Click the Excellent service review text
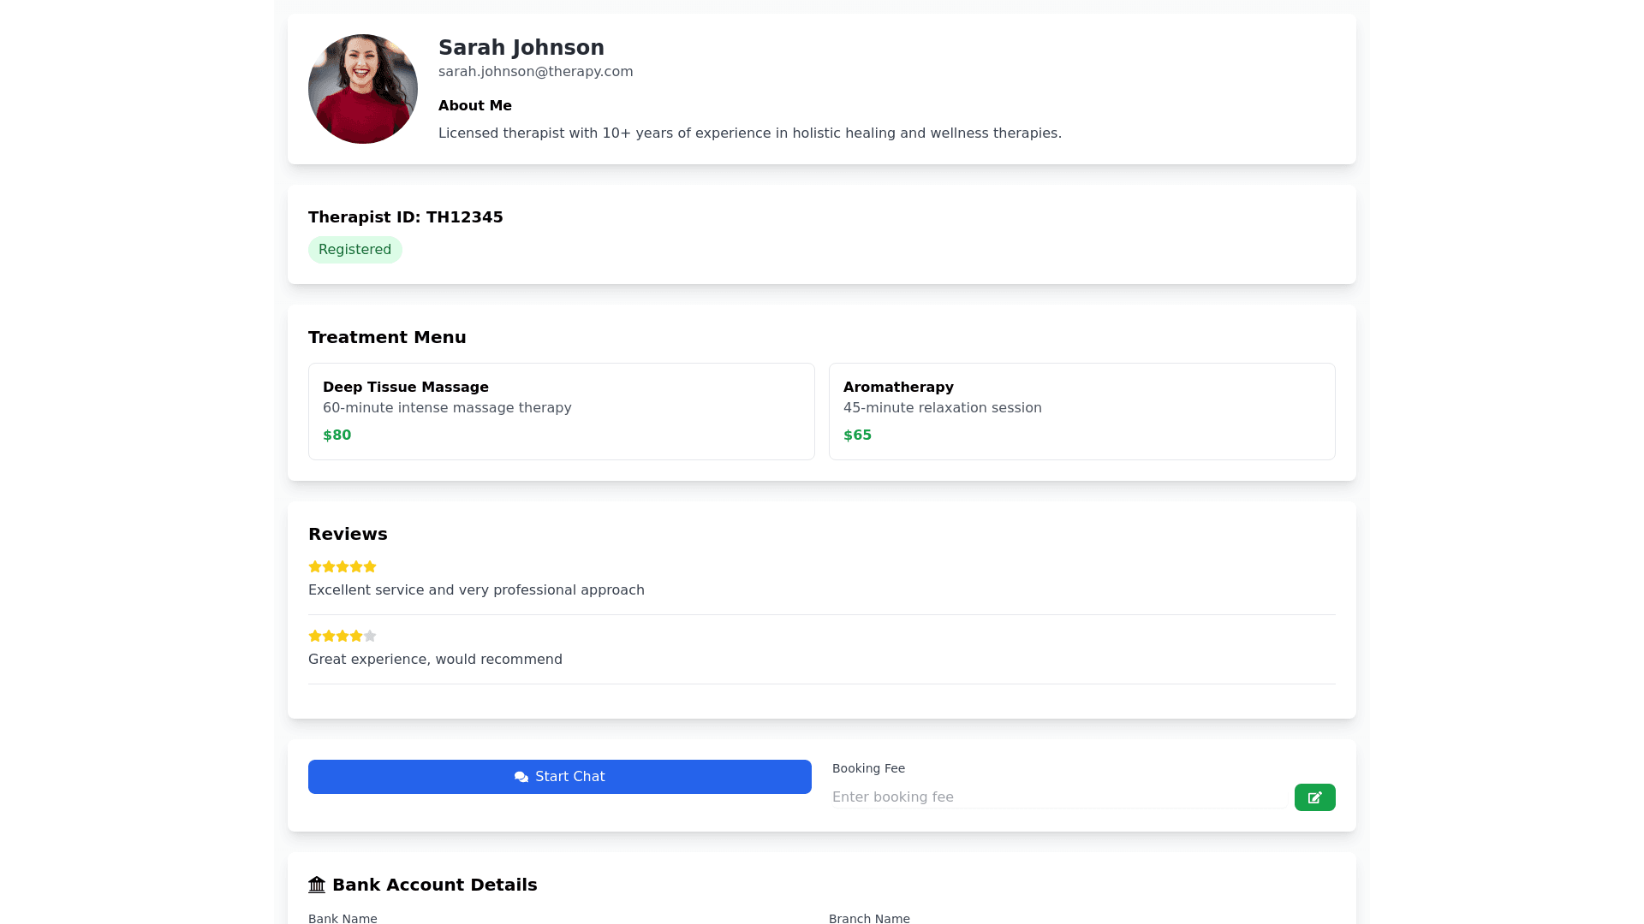Image resolution: width=1644 pixels, height=924 pixels. point(476,590)
